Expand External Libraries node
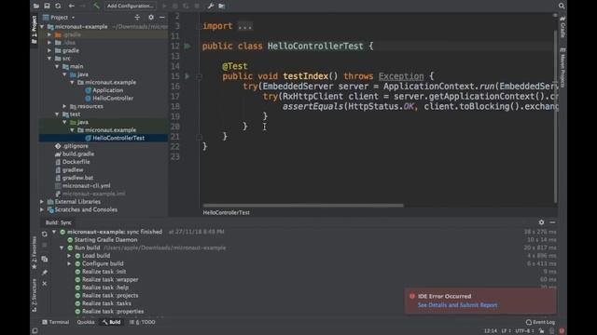597x335 pixels. (x=42, y=202)
